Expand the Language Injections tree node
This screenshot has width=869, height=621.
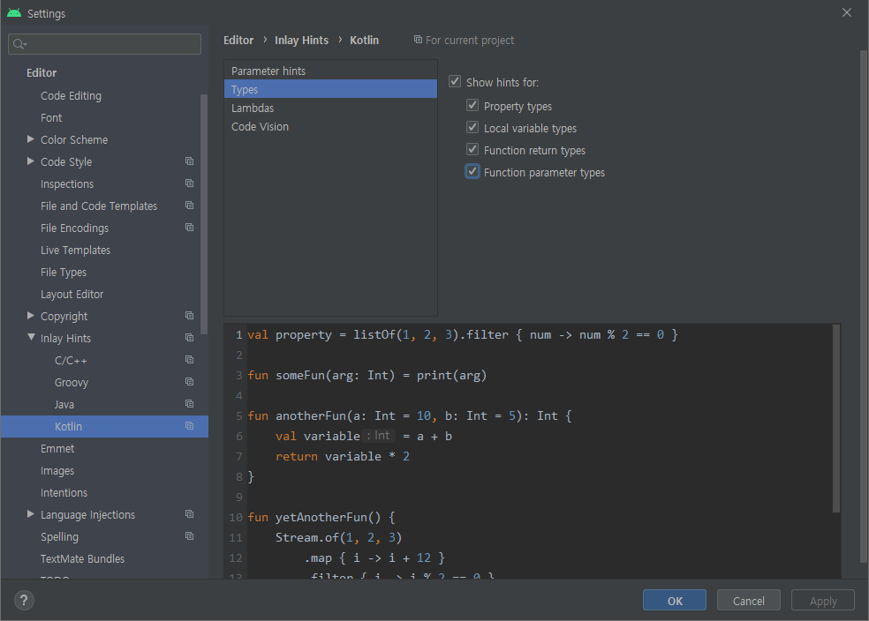31,514
